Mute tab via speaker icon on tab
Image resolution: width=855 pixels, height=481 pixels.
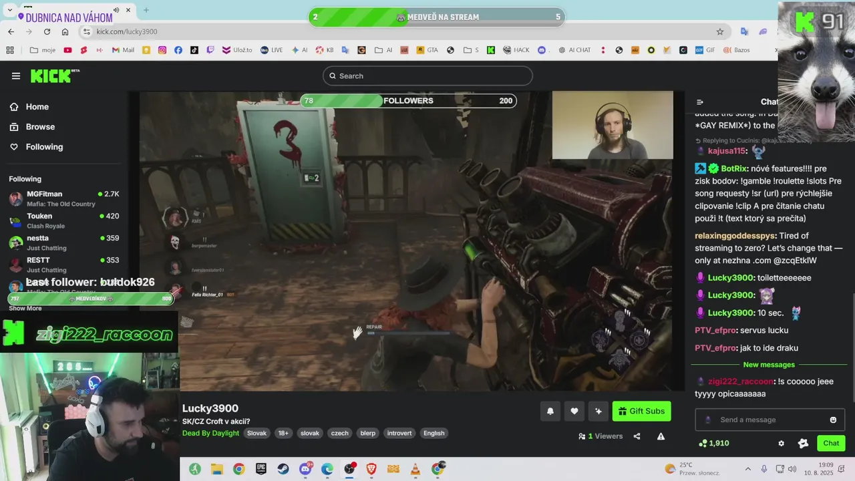[116, 10]
